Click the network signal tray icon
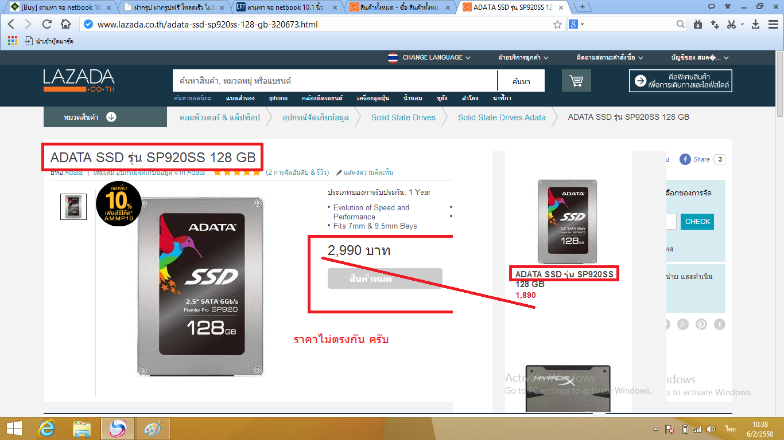This screenshot has height=440, width=784. (x=697, y=429)
